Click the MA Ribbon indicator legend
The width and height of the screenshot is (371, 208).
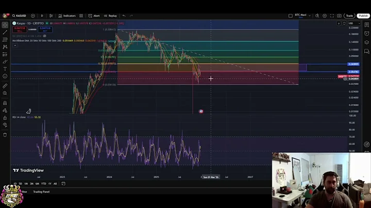click(37, 41)
